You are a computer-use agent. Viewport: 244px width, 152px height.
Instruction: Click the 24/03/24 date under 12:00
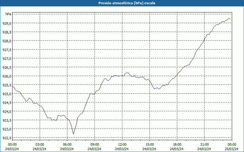[x=122, y=149]
